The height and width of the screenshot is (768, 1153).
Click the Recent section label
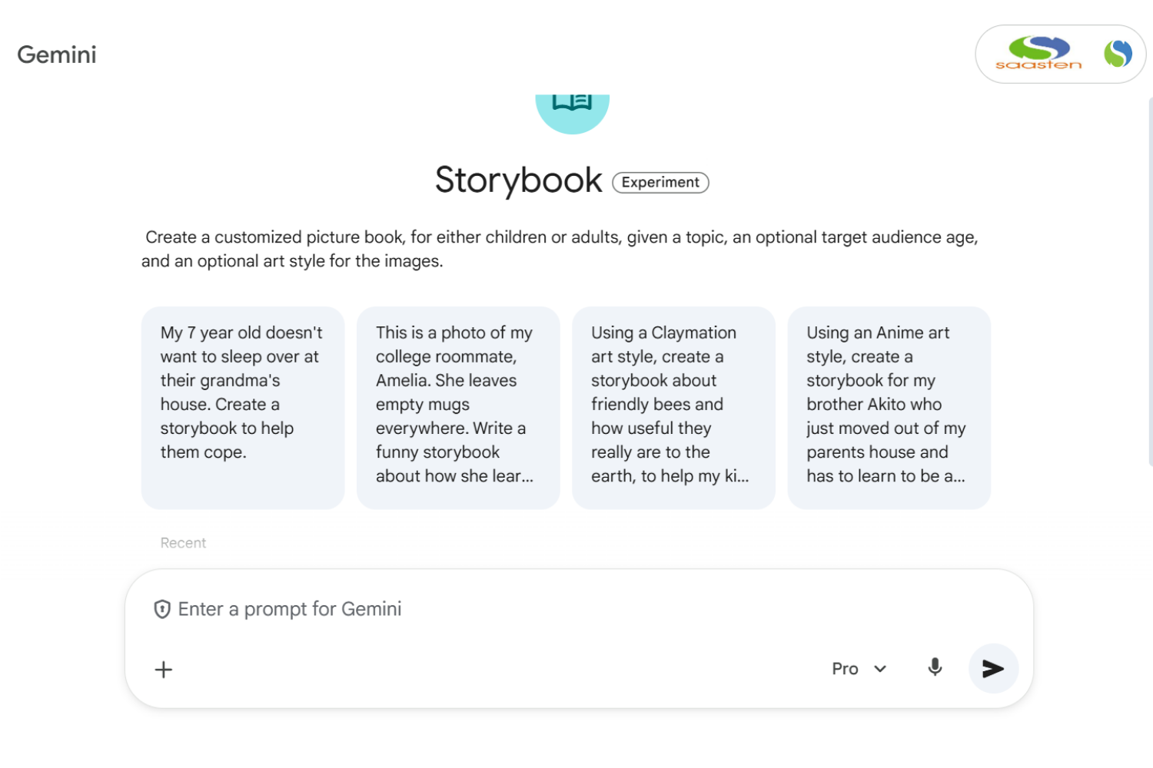[x=183, y=543]
